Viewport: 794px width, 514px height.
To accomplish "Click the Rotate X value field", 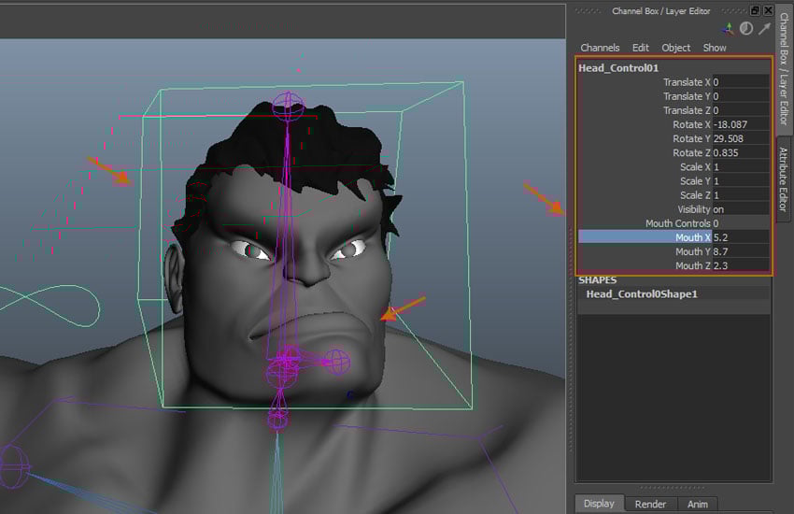I will pyautogui.click(x=740, y=124).
